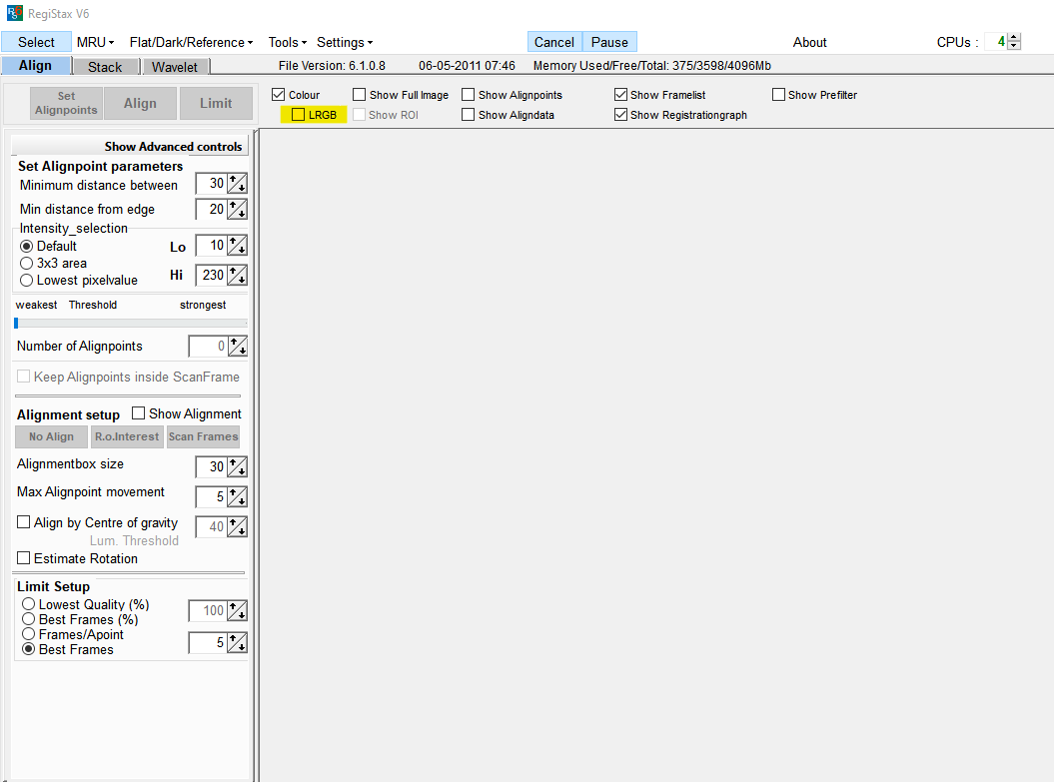Click the CPUs value field
Image resolution: width=1054 pixels, height=782 pixels.
[x=996, y=42]
